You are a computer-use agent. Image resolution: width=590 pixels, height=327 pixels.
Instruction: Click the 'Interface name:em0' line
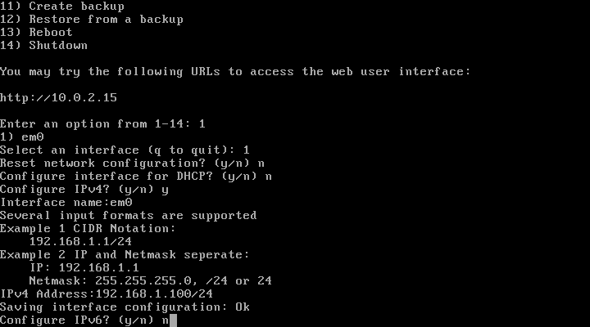pos(66,202)
